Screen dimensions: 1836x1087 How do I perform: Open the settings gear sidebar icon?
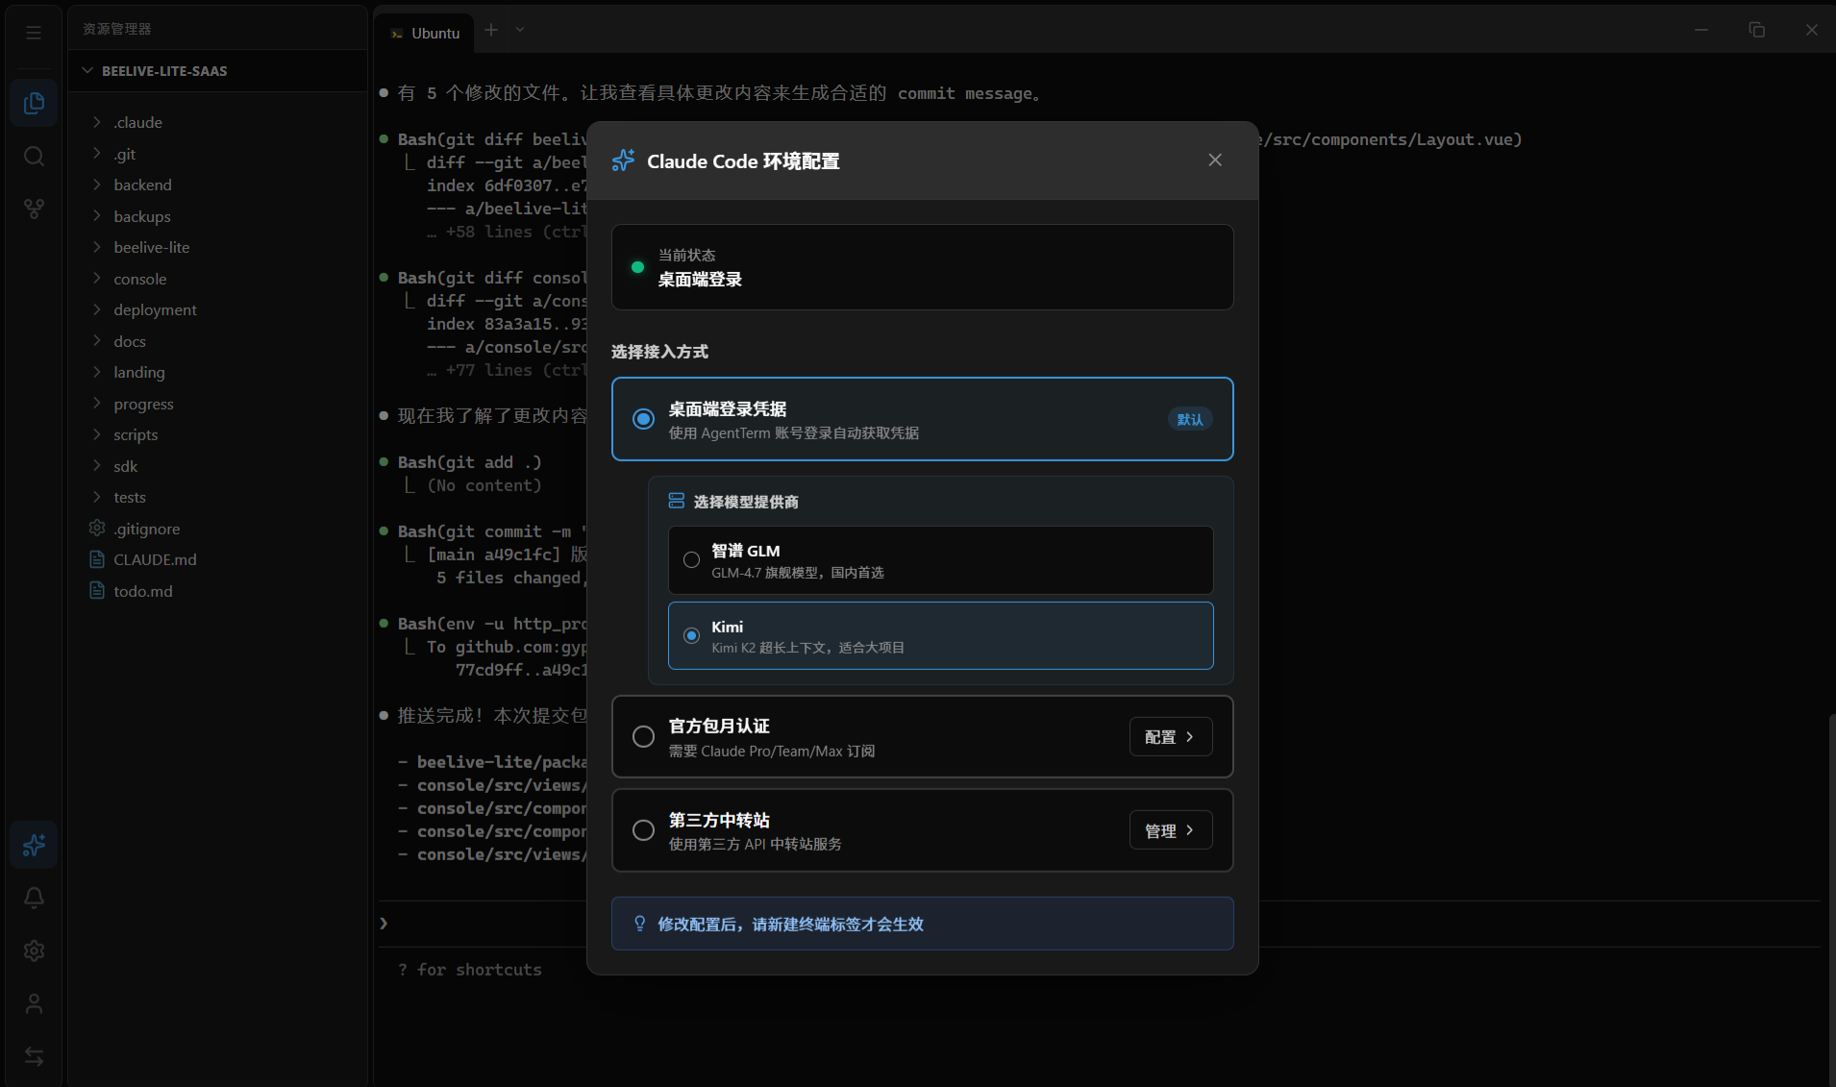coord(34,951)
